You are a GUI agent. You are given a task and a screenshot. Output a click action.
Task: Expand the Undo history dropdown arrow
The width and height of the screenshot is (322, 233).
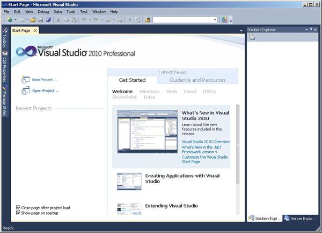click(90, 20)
